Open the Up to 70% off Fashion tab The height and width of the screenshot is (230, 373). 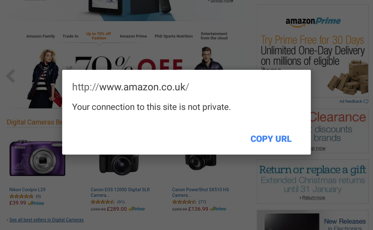coord(99,36)
